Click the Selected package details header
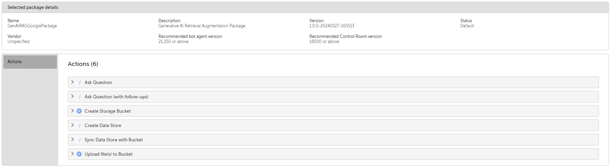 [x=33, y=8]
